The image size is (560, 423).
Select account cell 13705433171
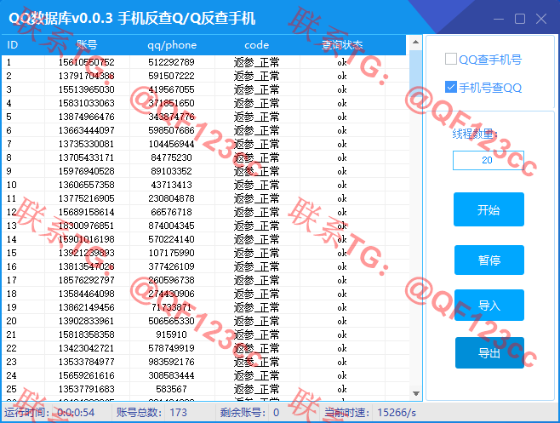(x=87, y=157)
